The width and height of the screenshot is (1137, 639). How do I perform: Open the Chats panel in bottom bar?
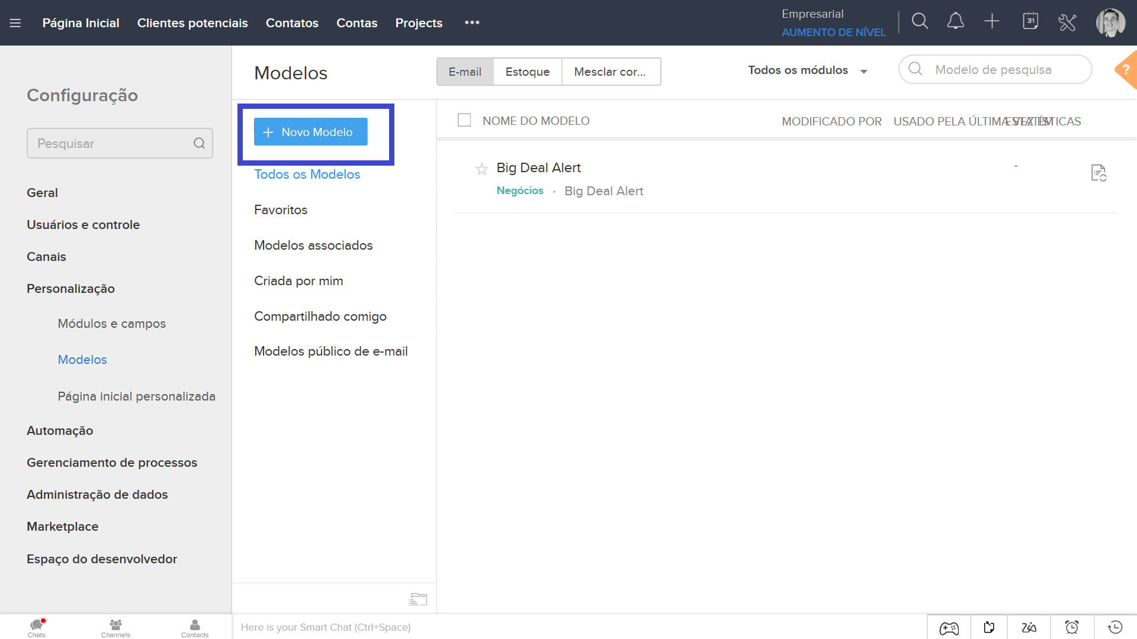(36, 628)
